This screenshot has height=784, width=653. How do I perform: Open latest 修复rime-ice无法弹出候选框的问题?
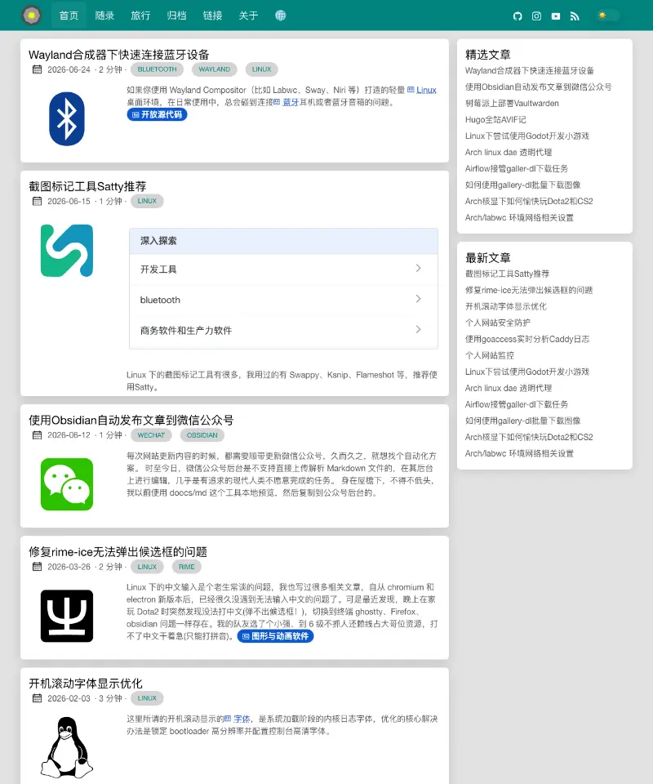[529, 291]
